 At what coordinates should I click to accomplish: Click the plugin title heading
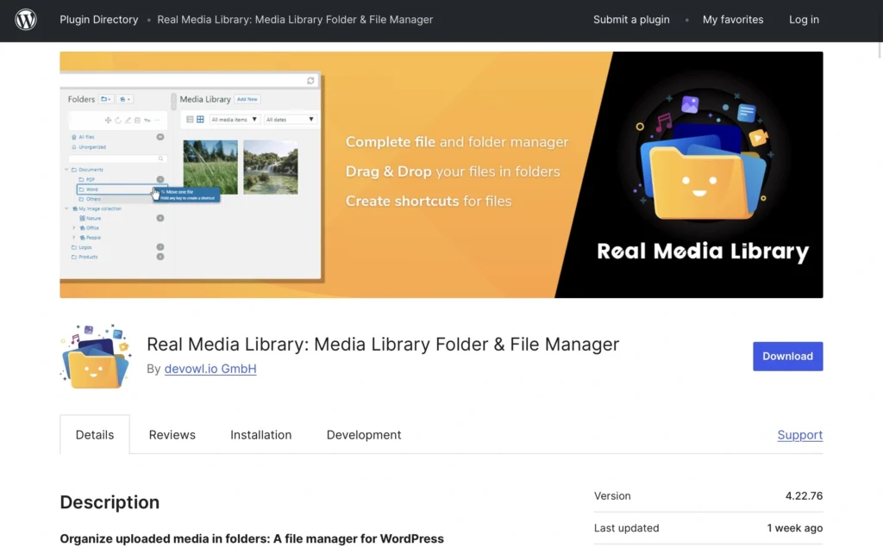pyautogui.click(x=382, y=344)
